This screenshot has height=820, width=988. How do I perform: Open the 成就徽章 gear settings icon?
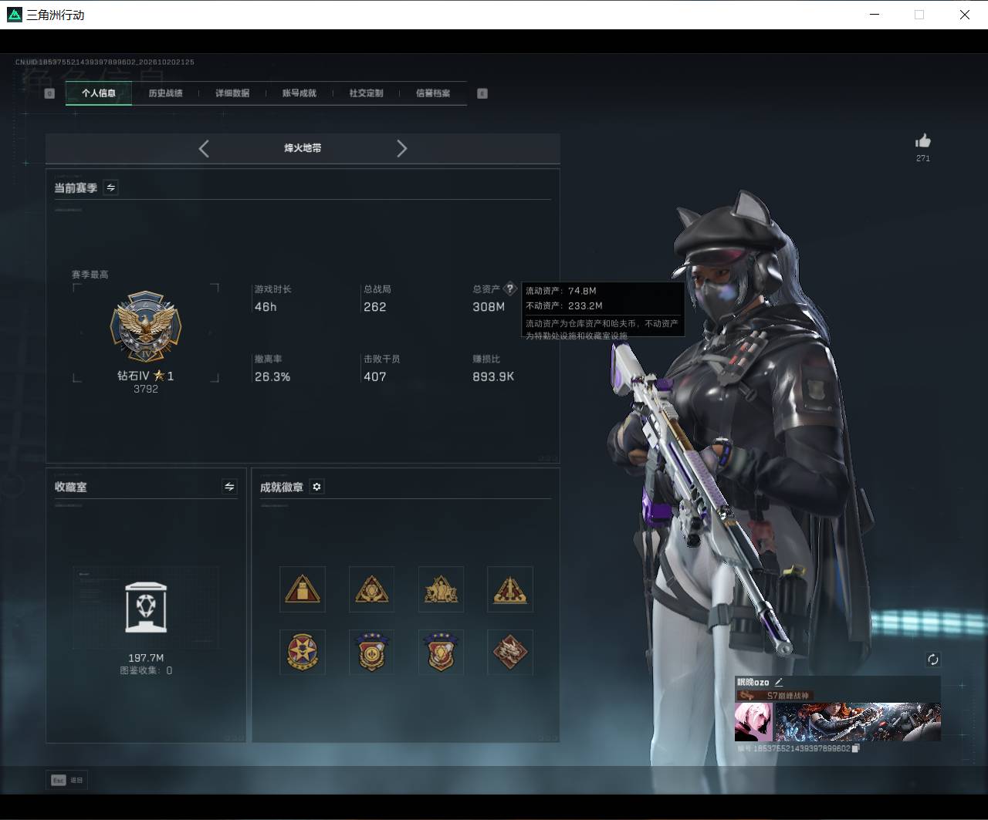316,487
